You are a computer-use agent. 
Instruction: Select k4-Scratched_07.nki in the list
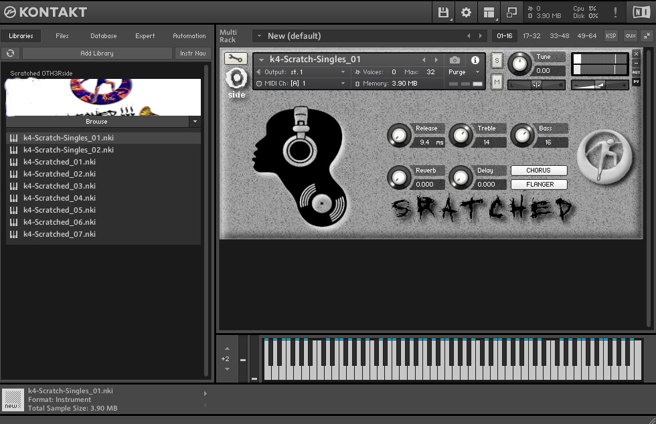103,234
